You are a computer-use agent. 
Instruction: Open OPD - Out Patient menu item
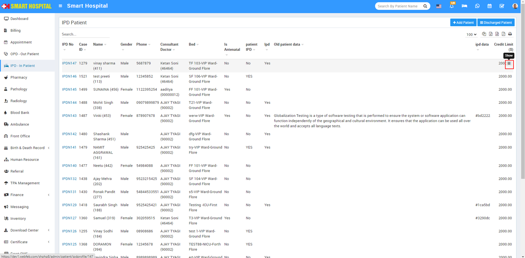coord(25,54)
